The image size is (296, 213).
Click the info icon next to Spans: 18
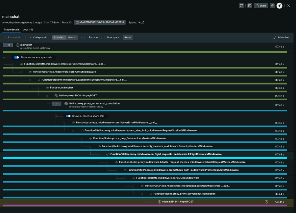142,22
